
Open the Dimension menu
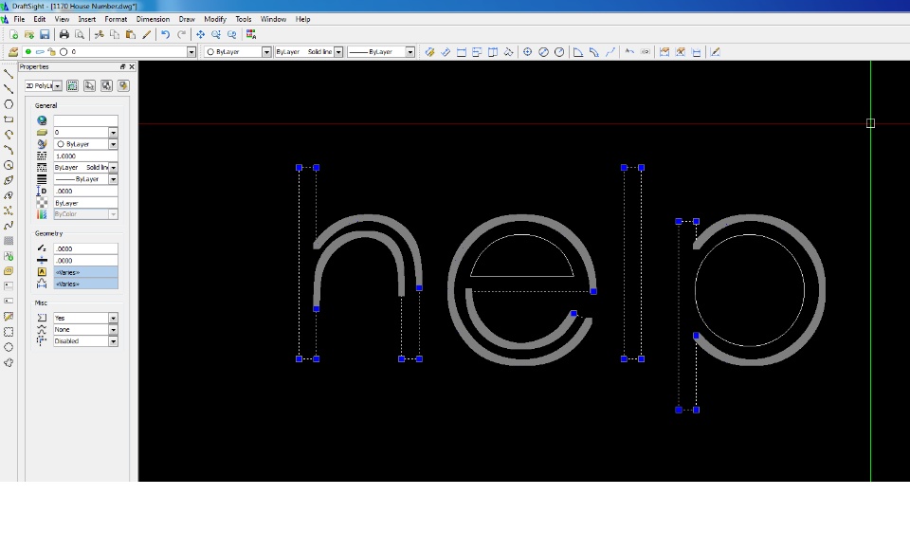pos(153,19)
